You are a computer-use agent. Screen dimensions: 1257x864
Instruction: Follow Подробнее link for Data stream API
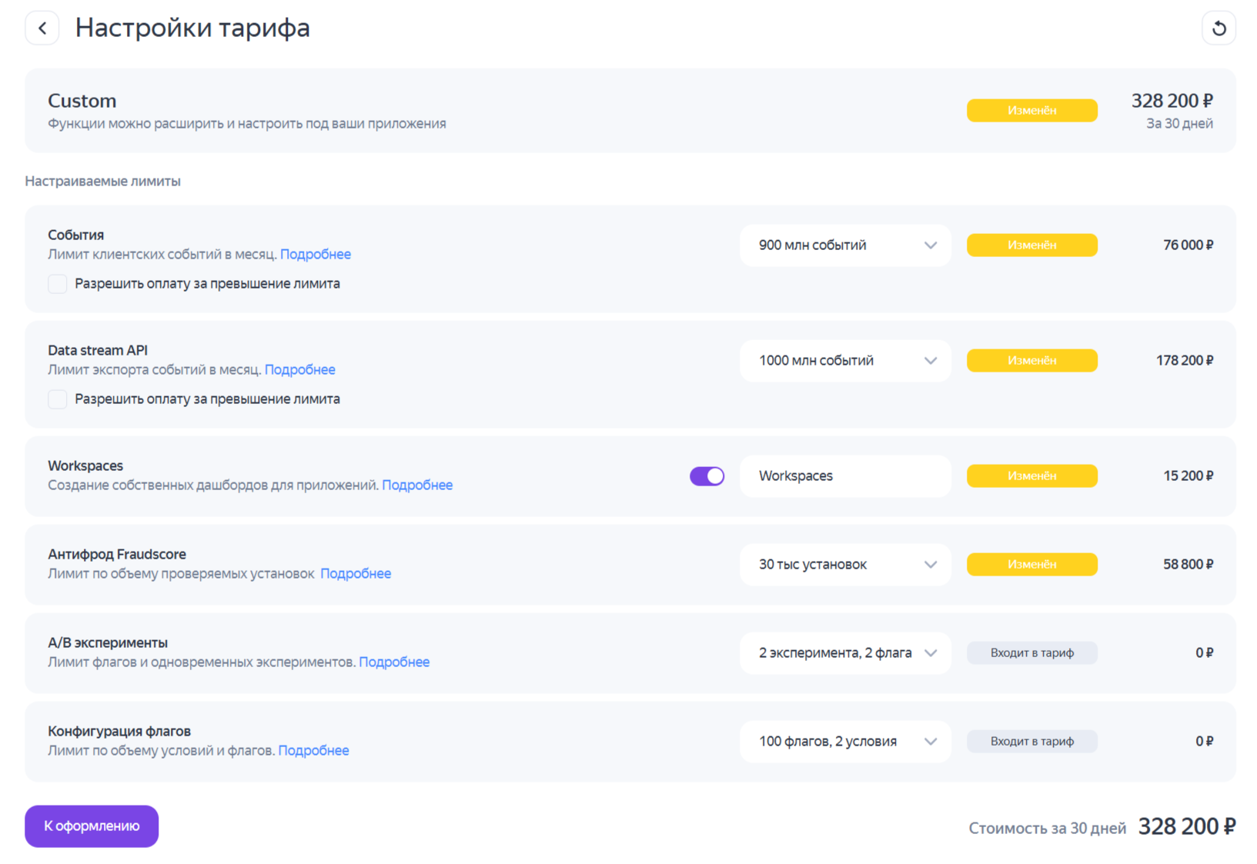300,370
